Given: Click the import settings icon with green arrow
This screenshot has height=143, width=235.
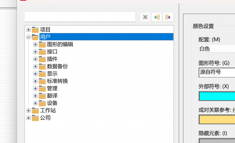Looking at the screenshot, I should click(157, 17).
